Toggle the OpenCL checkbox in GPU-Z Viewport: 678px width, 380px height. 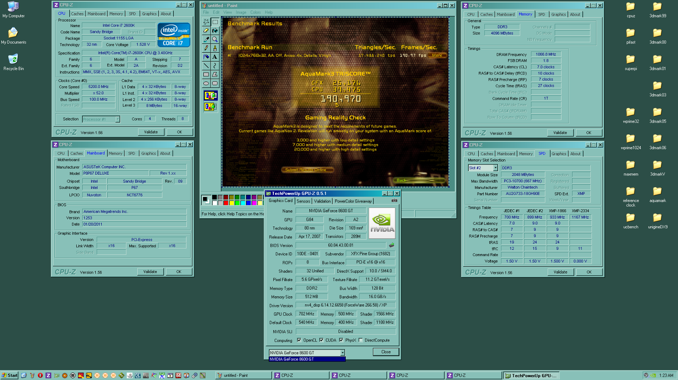click(299, 340)
